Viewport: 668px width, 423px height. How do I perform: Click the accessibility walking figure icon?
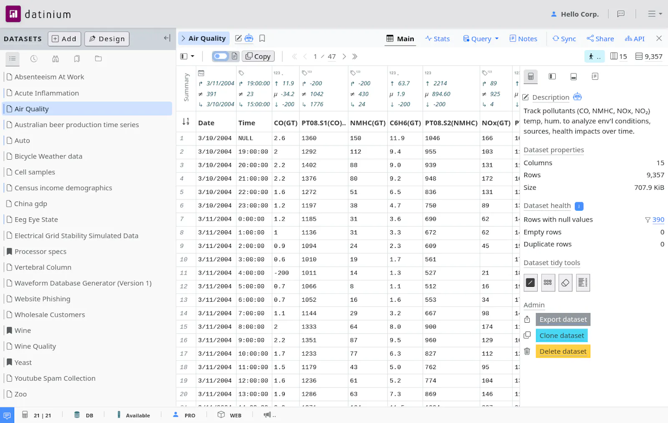pyautogui.click(x=595, y=56)
